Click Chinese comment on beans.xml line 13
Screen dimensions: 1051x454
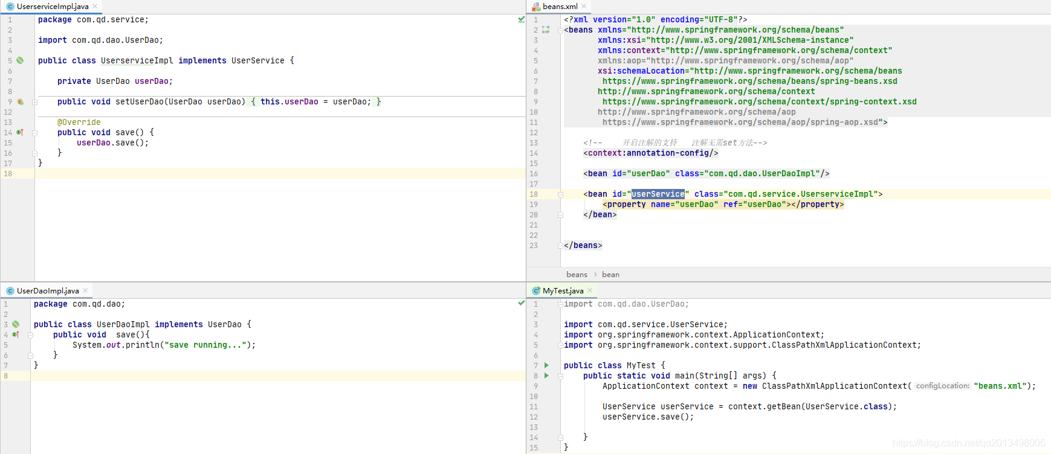click(675, 142)
